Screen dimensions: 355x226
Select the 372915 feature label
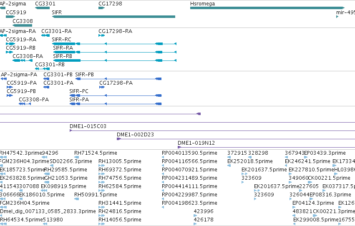pos(237,153)
